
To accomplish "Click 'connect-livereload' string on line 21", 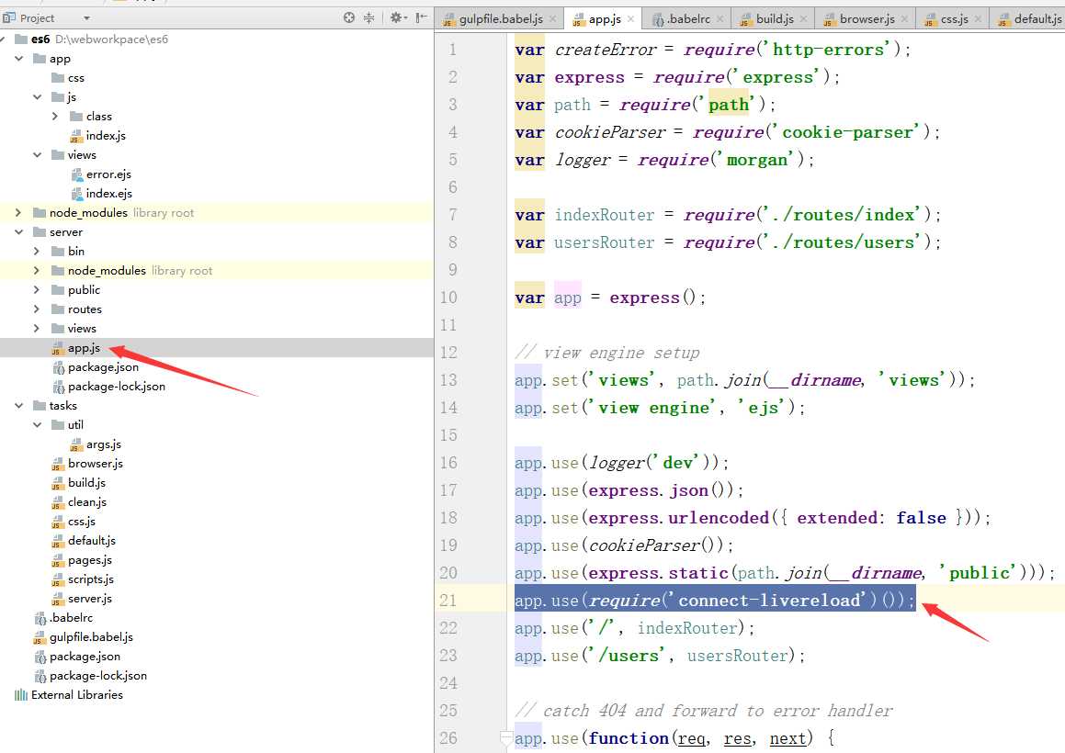I will 769,601.
